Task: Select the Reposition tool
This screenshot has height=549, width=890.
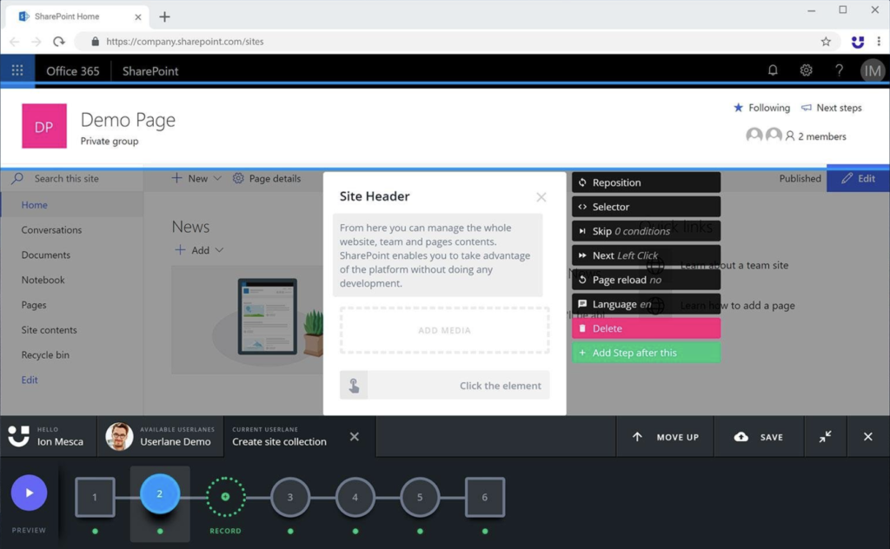Action: (x=647, y=182)
